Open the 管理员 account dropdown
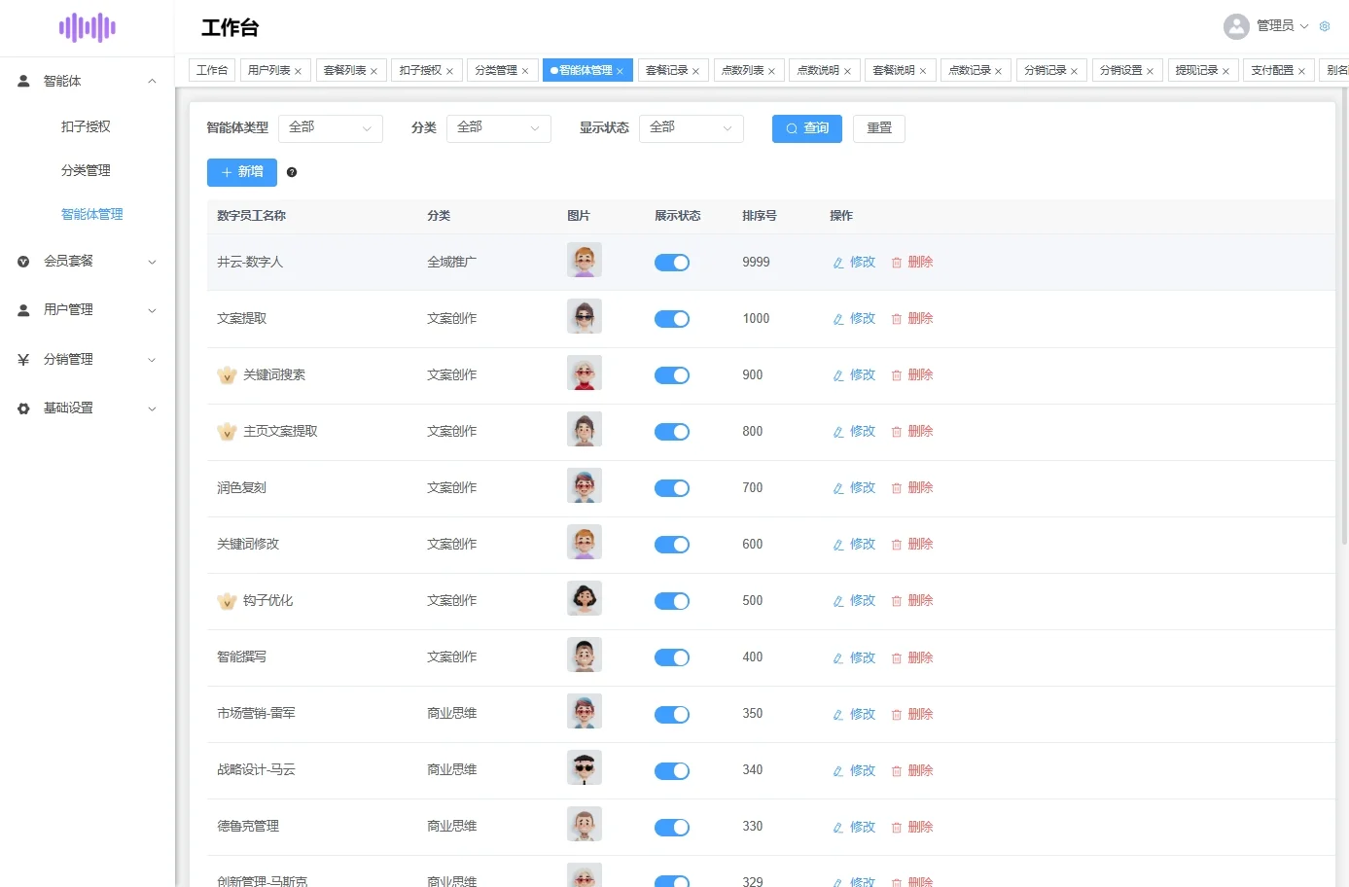Viewport: 1349px width, 887px height. [x=1282, y=26]
